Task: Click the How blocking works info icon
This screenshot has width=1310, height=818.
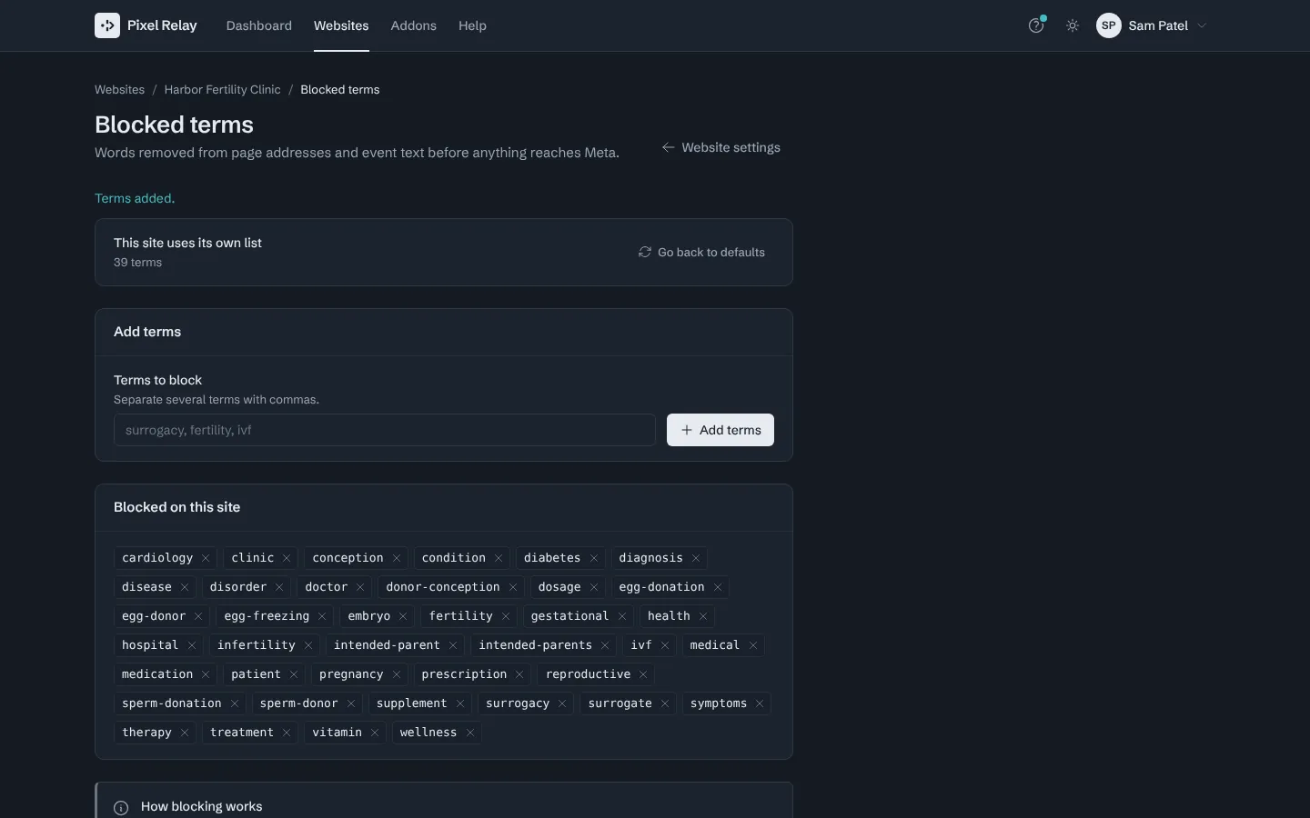Action: pos(121,808)
